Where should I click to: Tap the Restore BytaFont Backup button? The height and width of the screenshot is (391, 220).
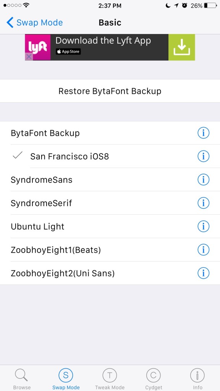pyautogui.click(x=110, y=91)
